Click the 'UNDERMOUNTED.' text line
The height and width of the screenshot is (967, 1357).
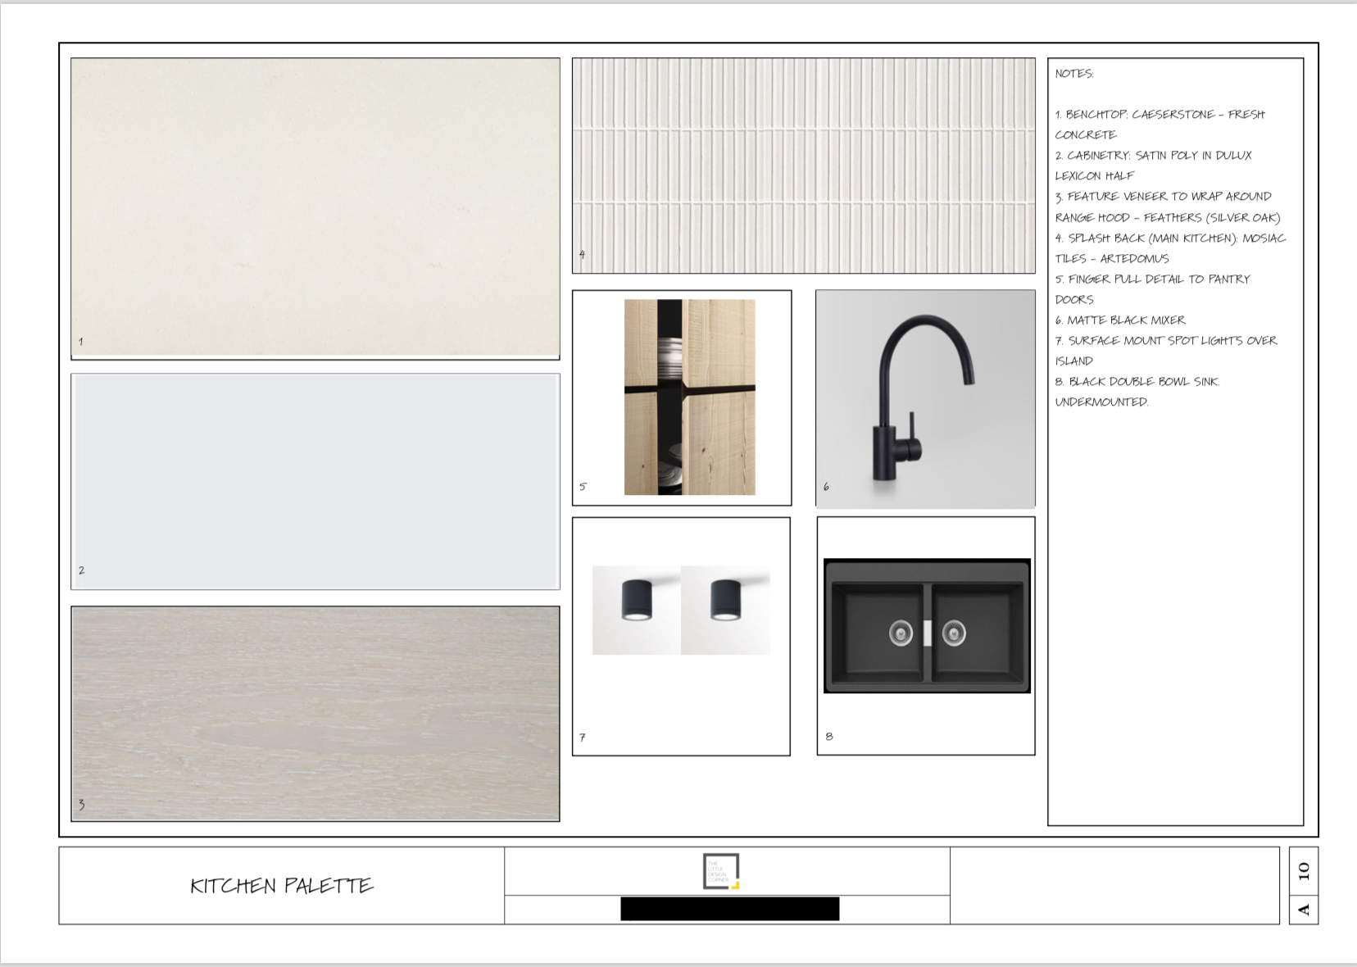coord(1102,402)
